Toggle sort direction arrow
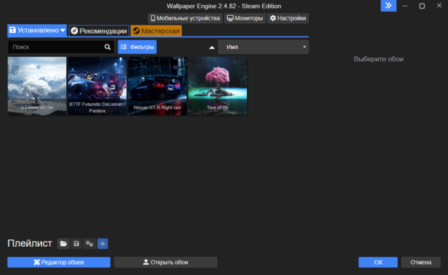Screen dimensions: 448x275 [212, 47]
